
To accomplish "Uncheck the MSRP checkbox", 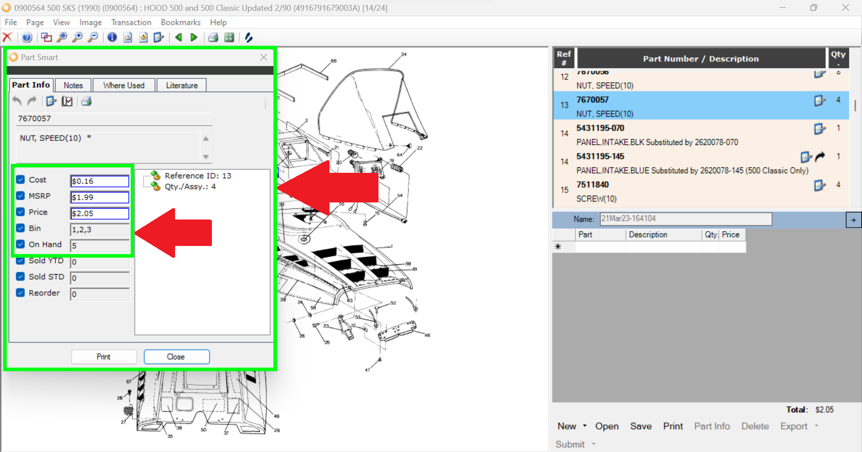I will click(x=20, y=196).
